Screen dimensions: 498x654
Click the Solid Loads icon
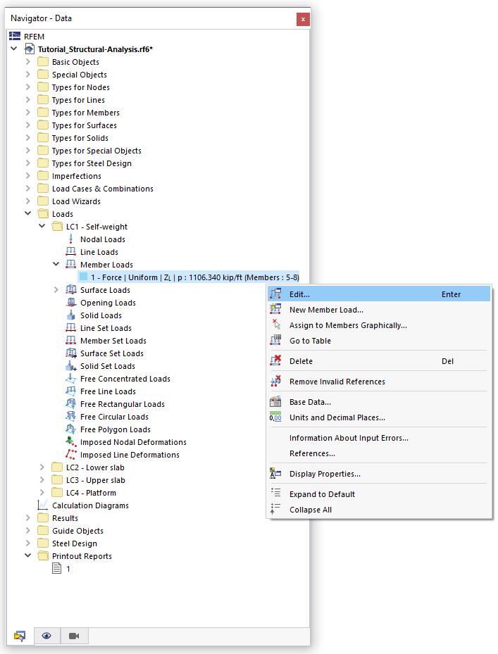71,315
